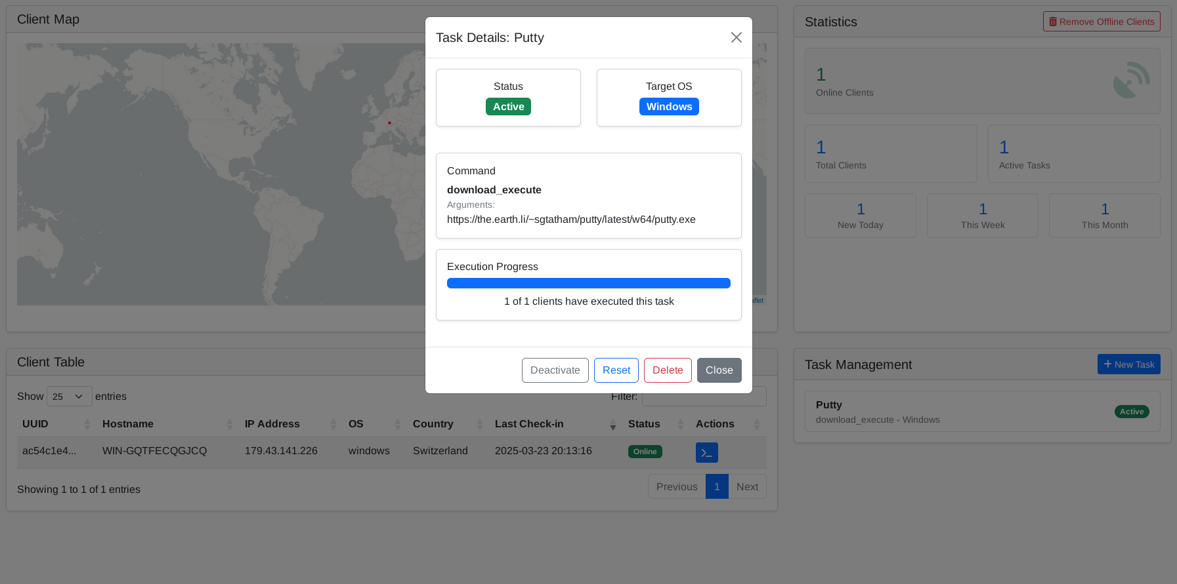Deactivate the Putty task
Viewport: 1177px width, 584px height.
click(555, 370)
